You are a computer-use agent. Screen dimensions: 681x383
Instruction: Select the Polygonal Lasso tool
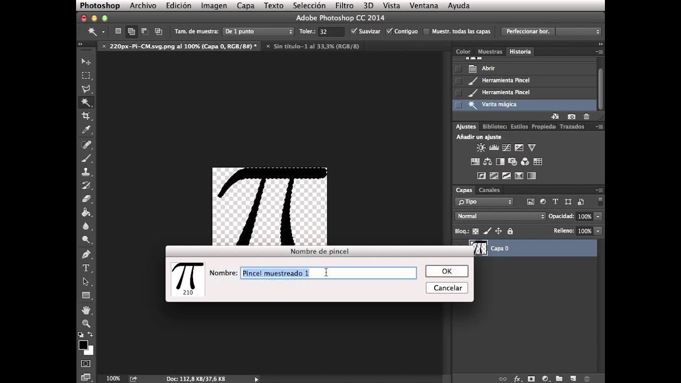pyautogui.click(x=86, y=89)
